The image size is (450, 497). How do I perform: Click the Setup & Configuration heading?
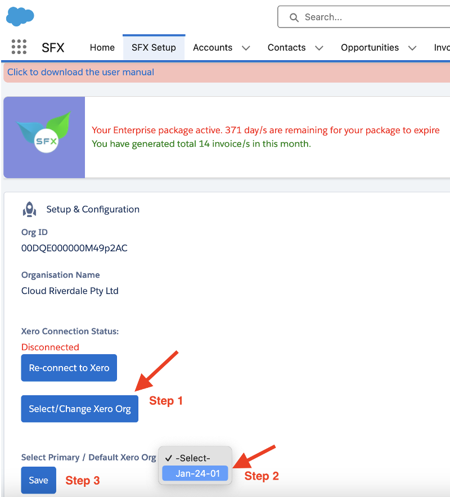pos(93,209)
